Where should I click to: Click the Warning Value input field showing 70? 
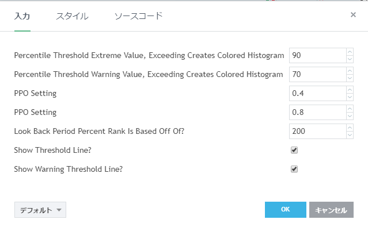317,74
